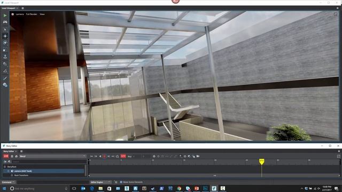Viewport: 342px width, 192px height.
Task: Open the story settings gear icon
Action: [x=185, y=156]
